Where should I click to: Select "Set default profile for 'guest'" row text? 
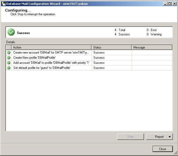pyautogui.click(x=42, y=68)
